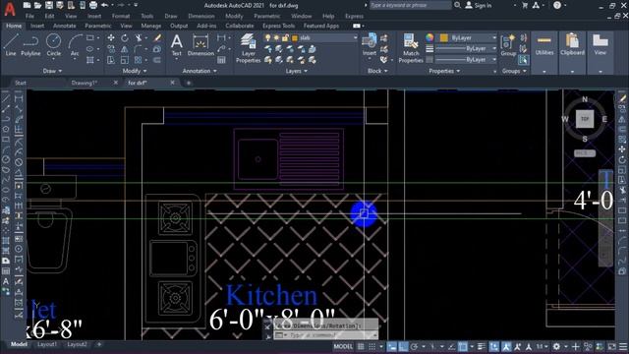Switch to the Drawing1 file tab

[x=85, y=83]
